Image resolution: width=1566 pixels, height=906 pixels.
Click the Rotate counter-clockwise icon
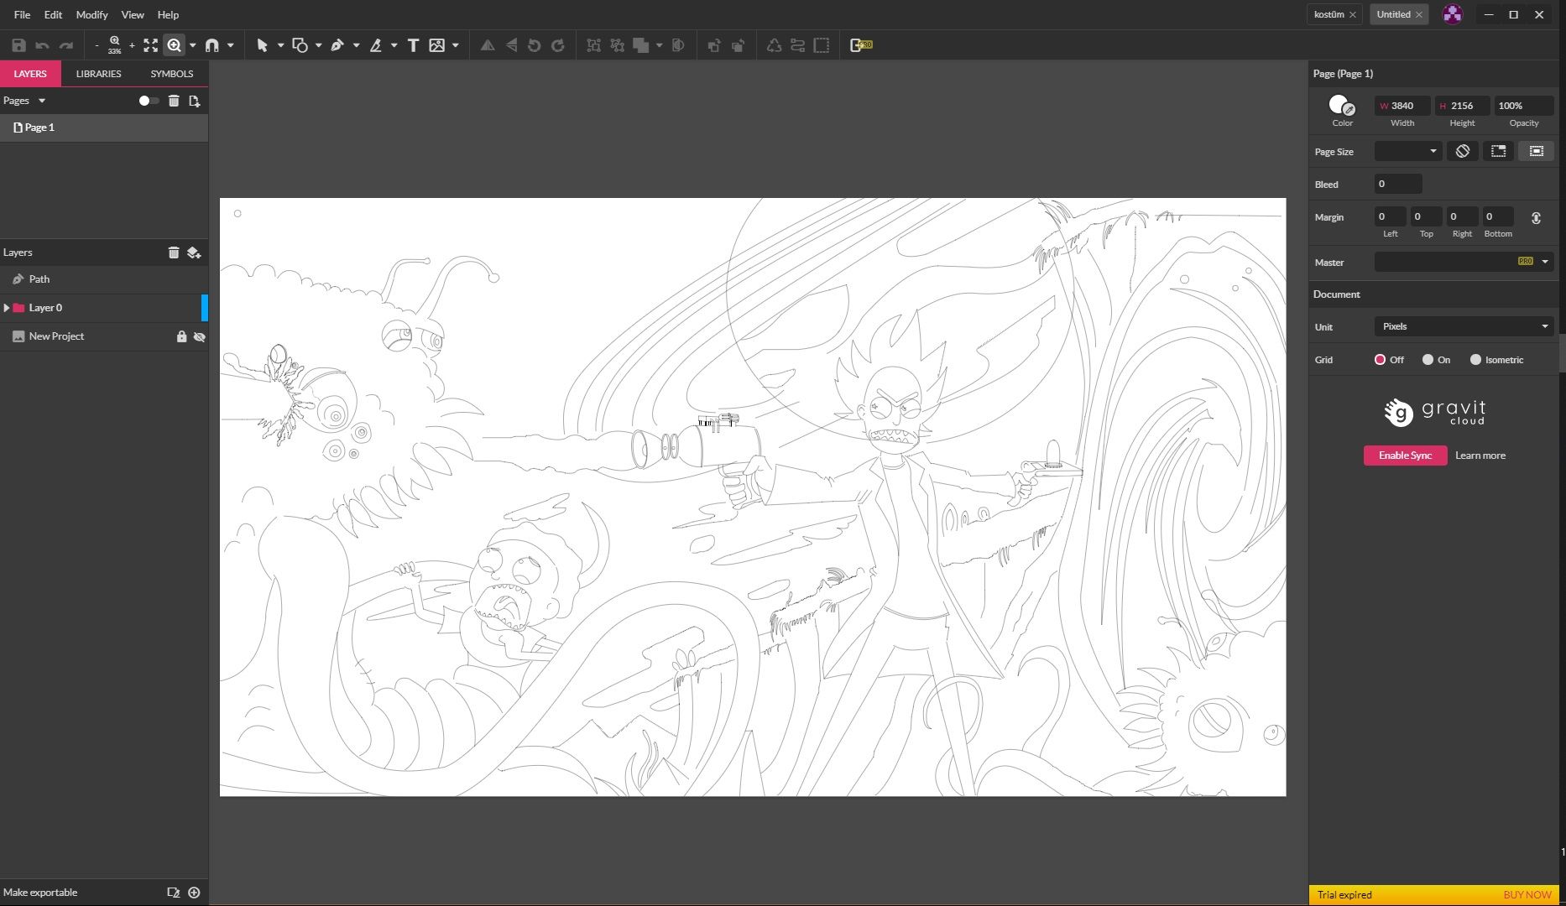point(534,45)
